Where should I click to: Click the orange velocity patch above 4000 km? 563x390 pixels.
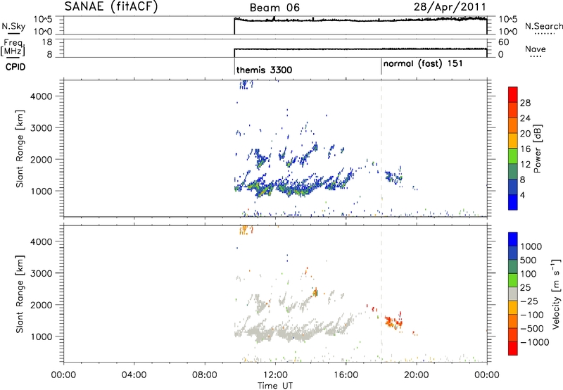(246, 229)
